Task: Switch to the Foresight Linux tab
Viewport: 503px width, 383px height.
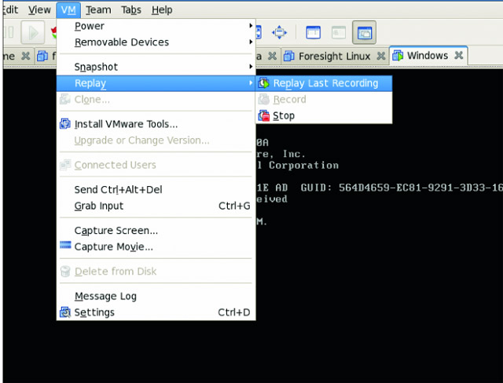Action: coord(335,57)
